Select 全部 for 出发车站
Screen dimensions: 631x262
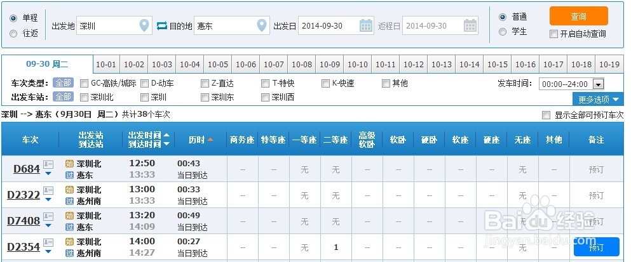click(63, 97)
